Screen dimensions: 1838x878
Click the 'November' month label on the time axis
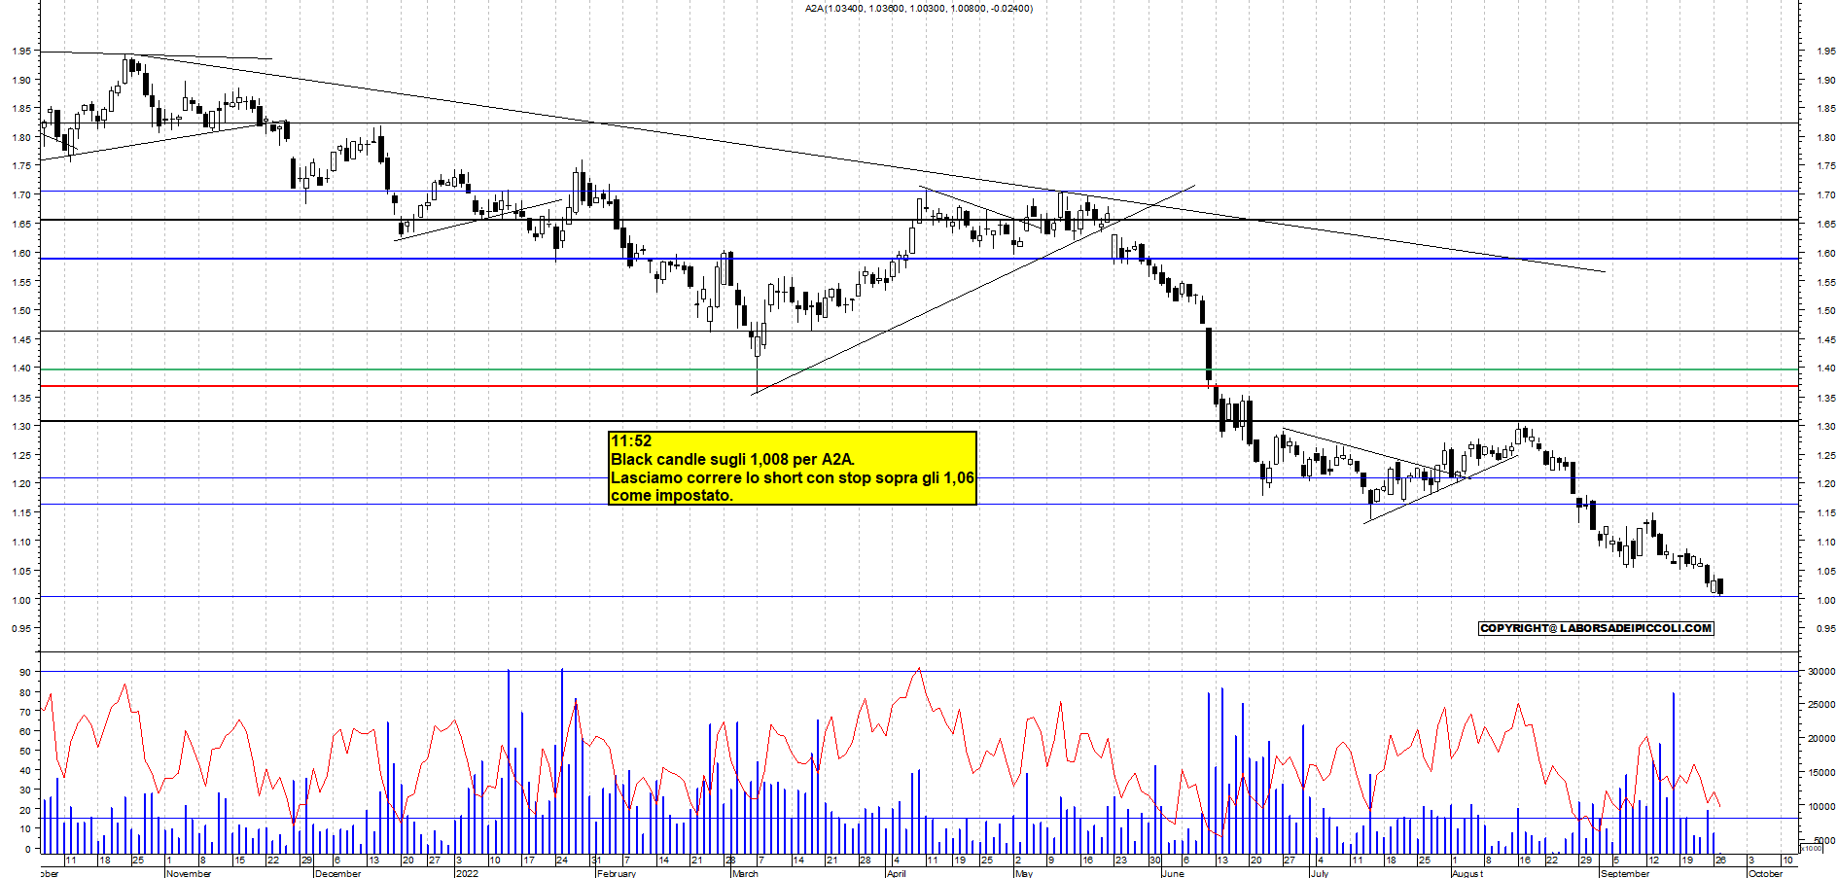click(189, 873)
